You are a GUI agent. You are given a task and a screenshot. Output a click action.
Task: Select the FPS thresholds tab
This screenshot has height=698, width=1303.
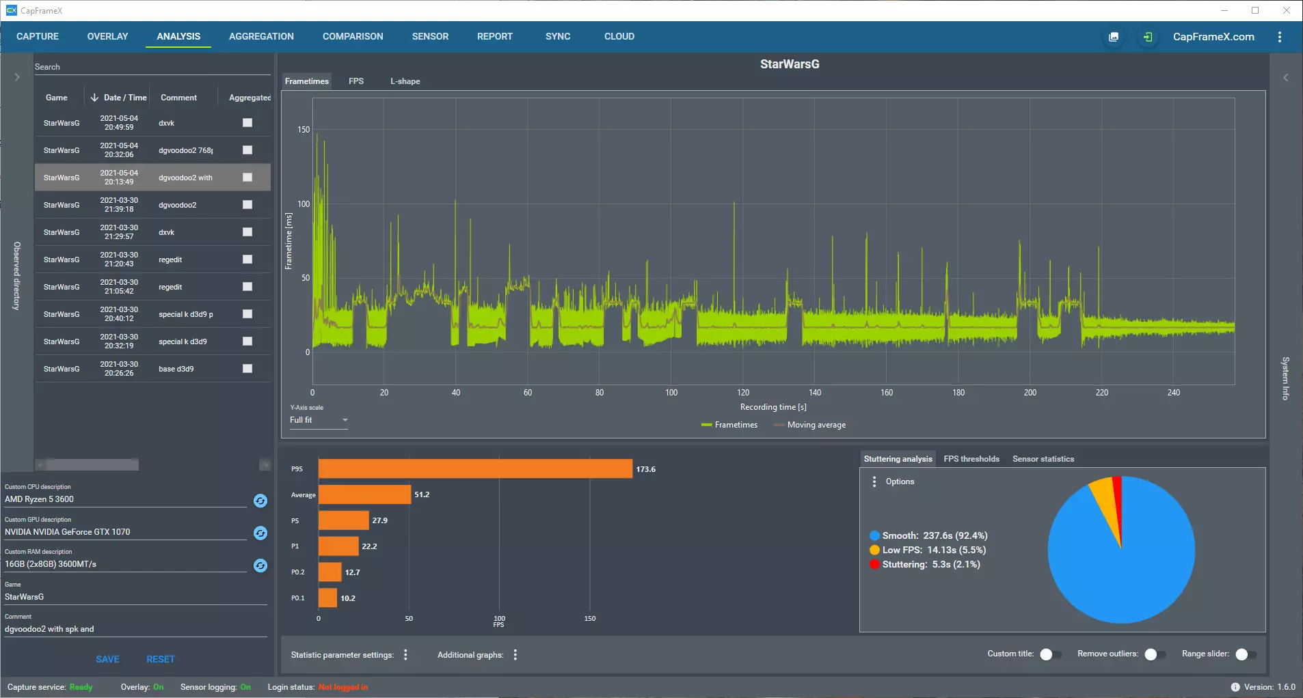click(971, 459)
